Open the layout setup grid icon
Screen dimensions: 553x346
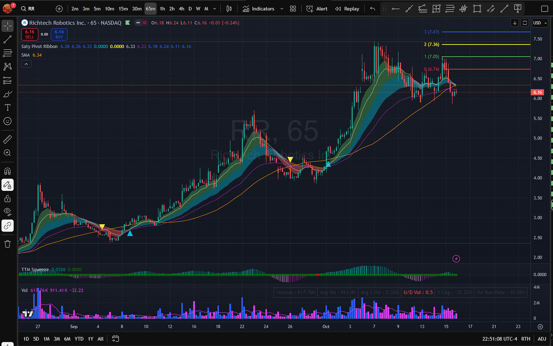(x=293, y=9)
